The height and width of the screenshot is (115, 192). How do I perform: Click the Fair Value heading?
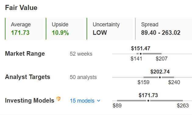click(21, 8)
